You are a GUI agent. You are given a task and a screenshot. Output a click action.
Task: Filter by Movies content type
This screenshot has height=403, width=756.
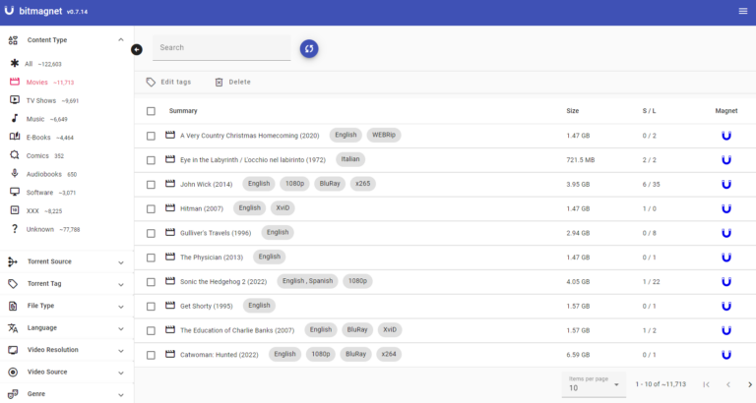pyautogui.click(x=41, y=82)
